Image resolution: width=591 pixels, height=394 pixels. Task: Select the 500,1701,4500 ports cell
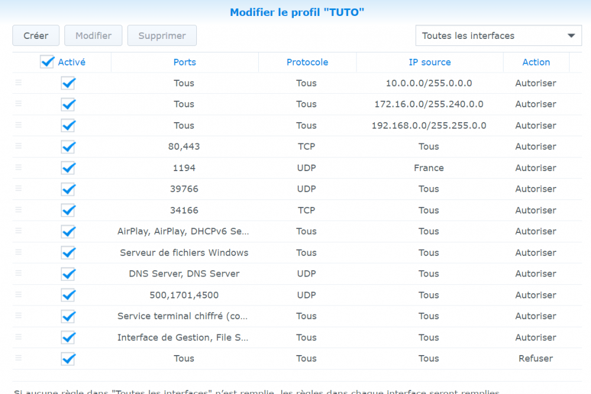tap(184, 295)
